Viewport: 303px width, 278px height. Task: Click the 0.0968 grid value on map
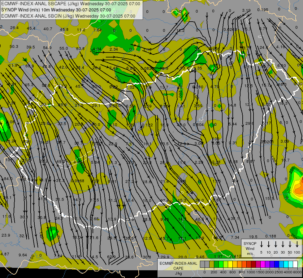(77, 181)
